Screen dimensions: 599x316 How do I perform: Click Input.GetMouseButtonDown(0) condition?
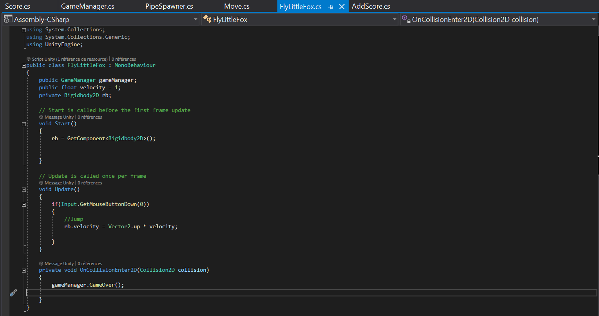[x=103, y=204]
